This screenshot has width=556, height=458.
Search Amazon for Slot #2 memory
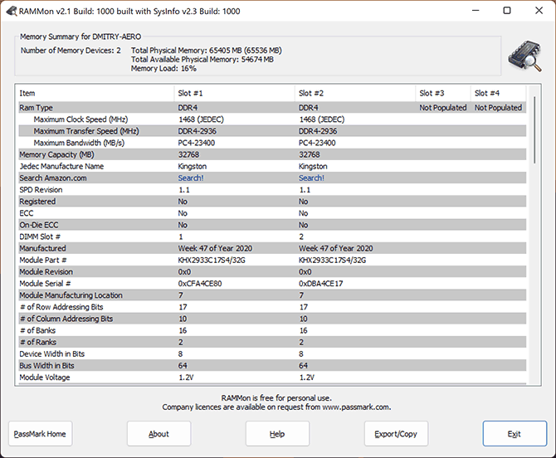pyautogui.click(x=311, y=178)
